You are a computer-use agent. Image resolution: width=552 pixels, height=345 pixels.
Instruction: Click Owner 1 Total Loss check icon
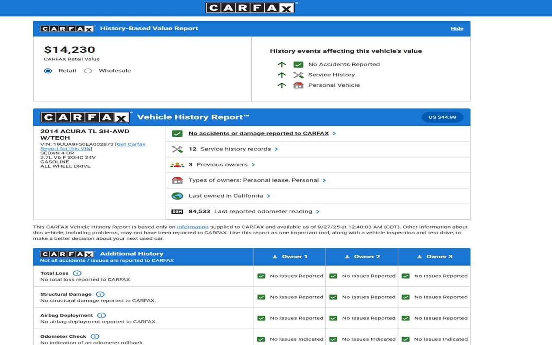point(261,276)
